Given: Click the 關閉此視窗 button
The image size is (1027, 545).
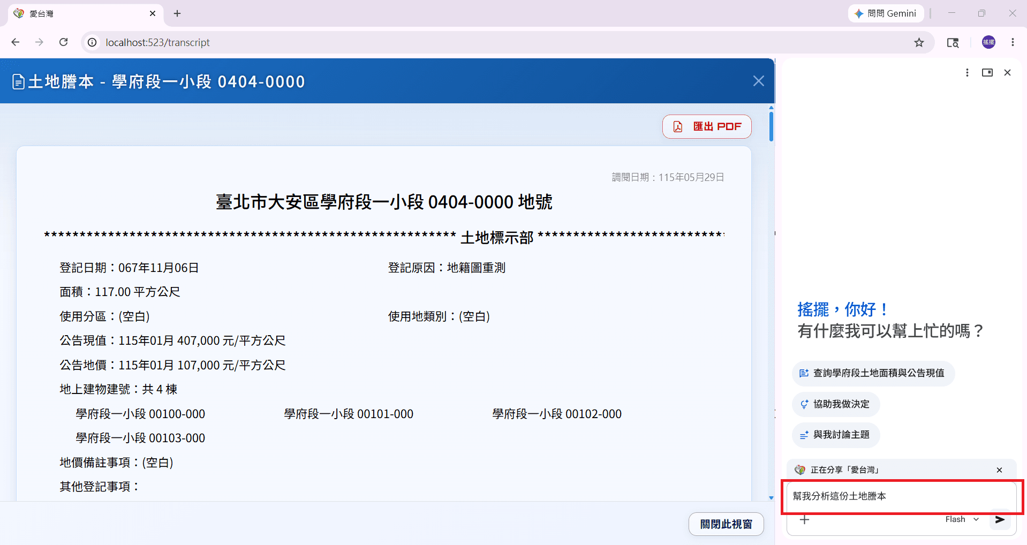Looking at the screenshot, I should click(x=726, y=524).
